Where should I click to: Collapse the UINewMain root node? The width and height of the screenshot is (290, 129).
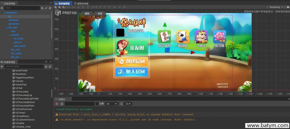(x=4, y=13)
